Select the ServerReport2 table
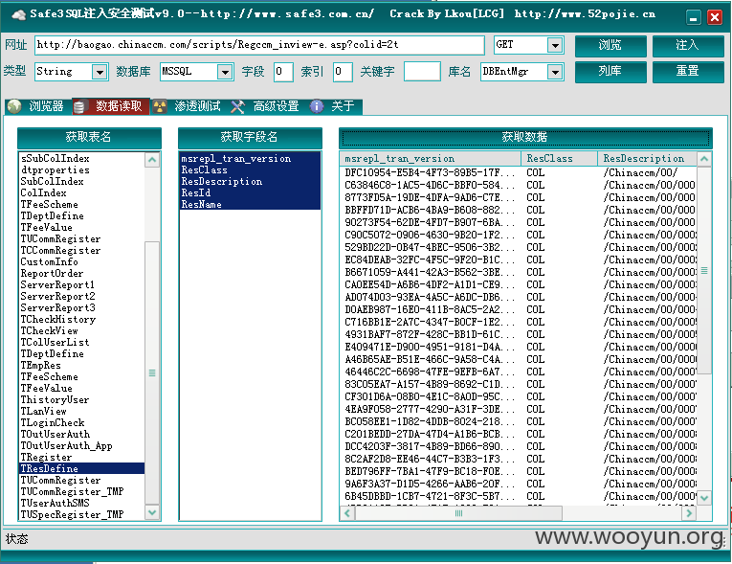This screenshot has height=564, width=732. pyautogui.click(x=81, y=296)
